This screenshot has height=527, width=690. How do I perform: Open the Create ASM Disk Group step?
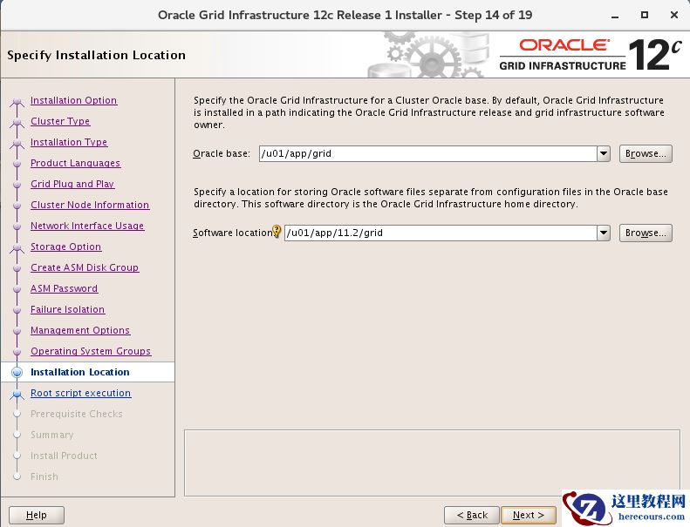click(x=85, y=267)
